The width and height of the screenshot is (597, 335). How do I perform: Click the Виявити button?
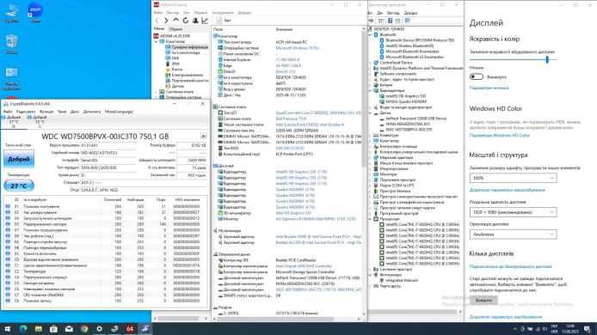483,300
